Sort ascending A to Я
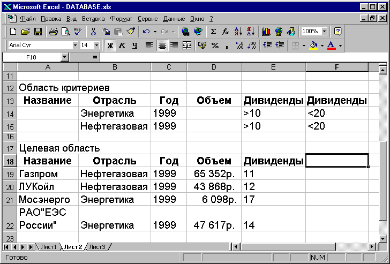Viewport: 390px width, 264px height. point(238,32)
